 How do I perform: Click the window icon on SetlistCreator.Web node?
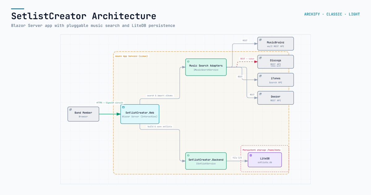pos(123,107)
